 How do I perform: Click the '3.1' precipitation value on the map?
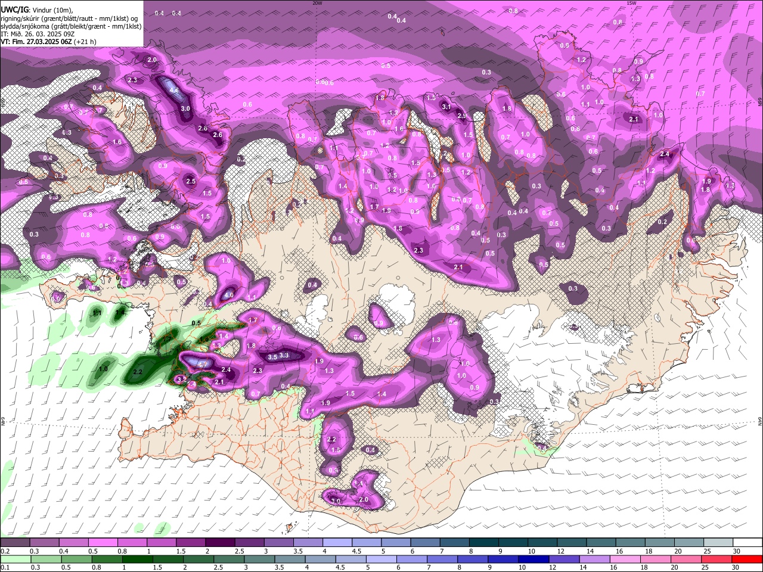(x=446, y=107)
